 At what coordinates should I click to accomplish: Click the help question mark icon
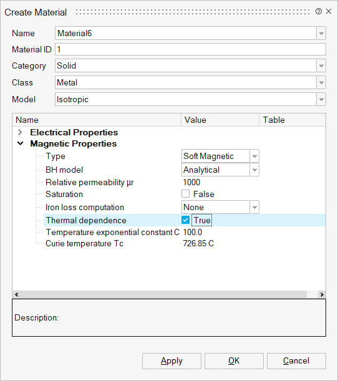point(318,11)
